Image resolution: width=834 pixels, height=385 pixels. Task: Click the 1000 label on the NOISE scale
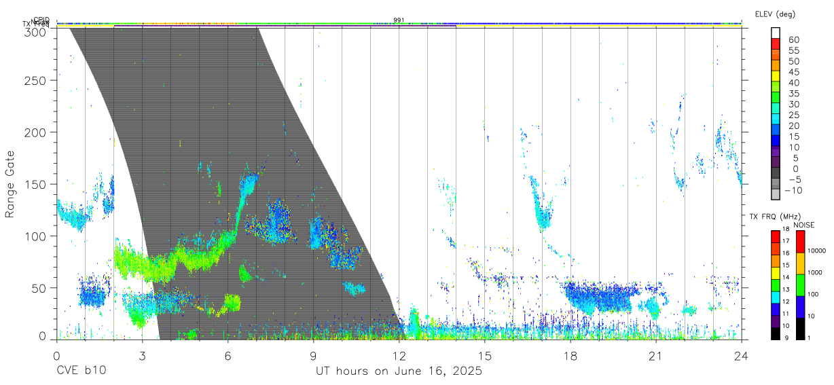click(816, 272)
